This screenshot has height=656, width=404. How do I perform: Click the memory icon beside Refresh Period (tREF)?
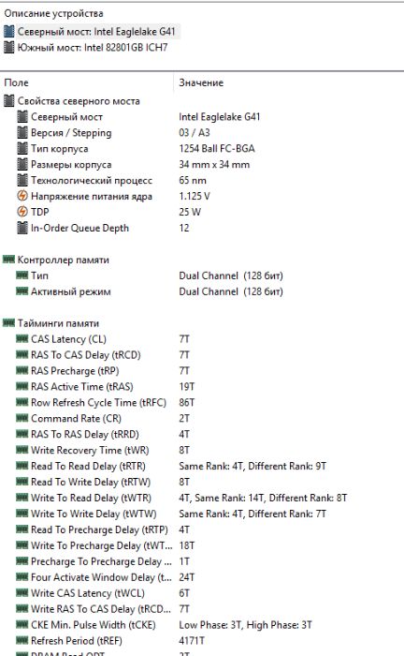click(22, 641)
